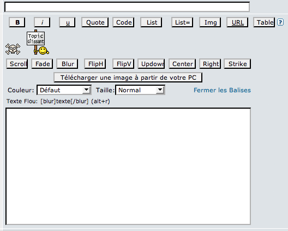
Task: Click the Fermer les Balises link
Action: [x=222, y=90]
